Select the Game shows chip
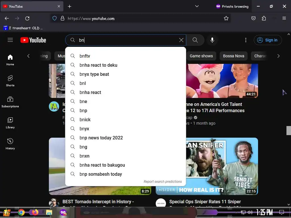The image size is (291, 218). 201,56
